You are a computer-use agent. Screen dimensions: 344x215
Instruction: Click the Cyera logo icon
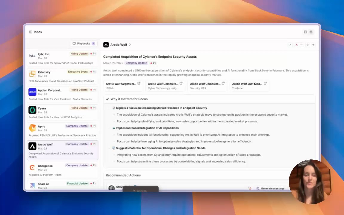click(x=32, y=110)
